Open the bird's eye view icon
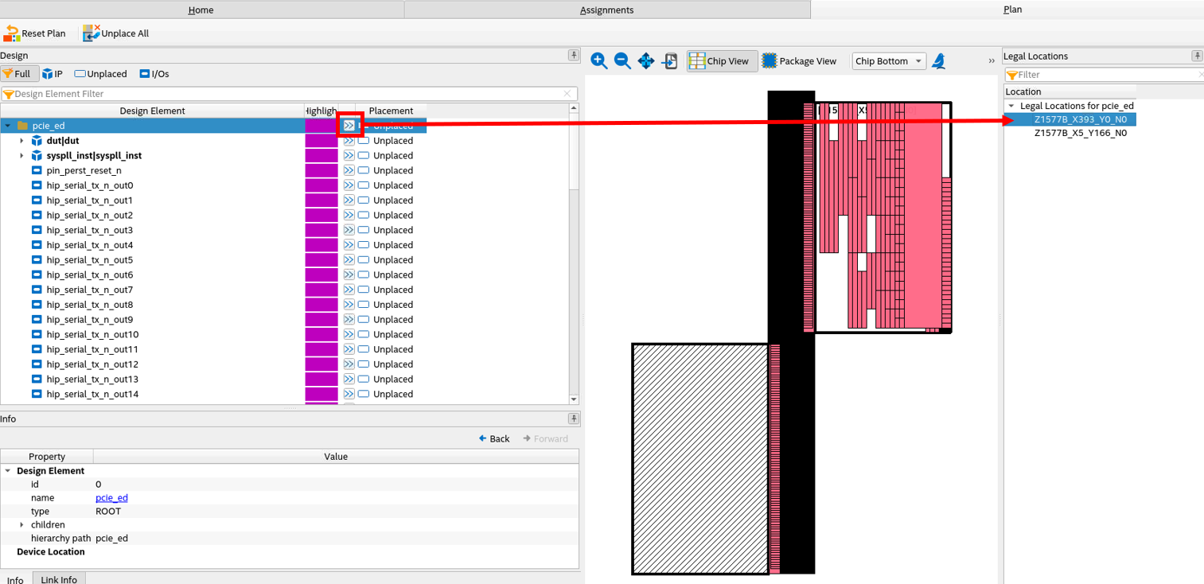This screenshot has height=584, width=1204. 940,61
